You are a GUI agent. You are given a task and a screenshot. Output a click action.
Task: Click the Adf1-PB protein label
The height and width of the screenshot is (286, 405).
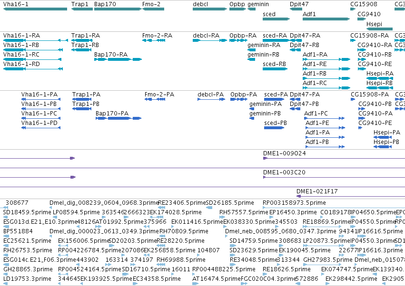point(317,142)
